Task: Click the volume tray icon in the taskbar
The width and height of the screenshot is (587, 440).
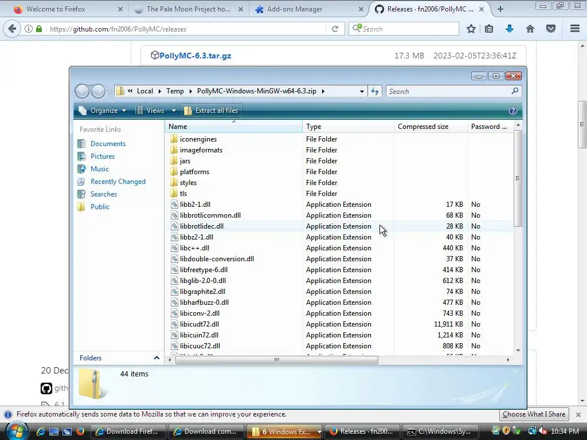Action: click(542, 431)
